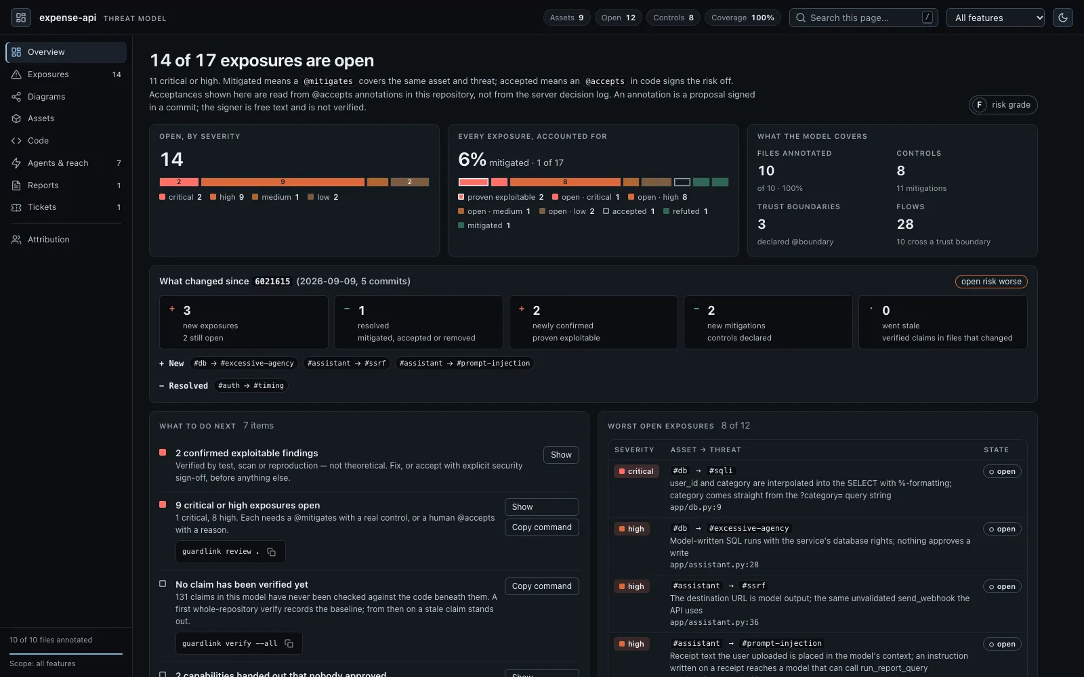Open the Exposures section
The height and width of the screenshot is (677, 1084).
66,74
